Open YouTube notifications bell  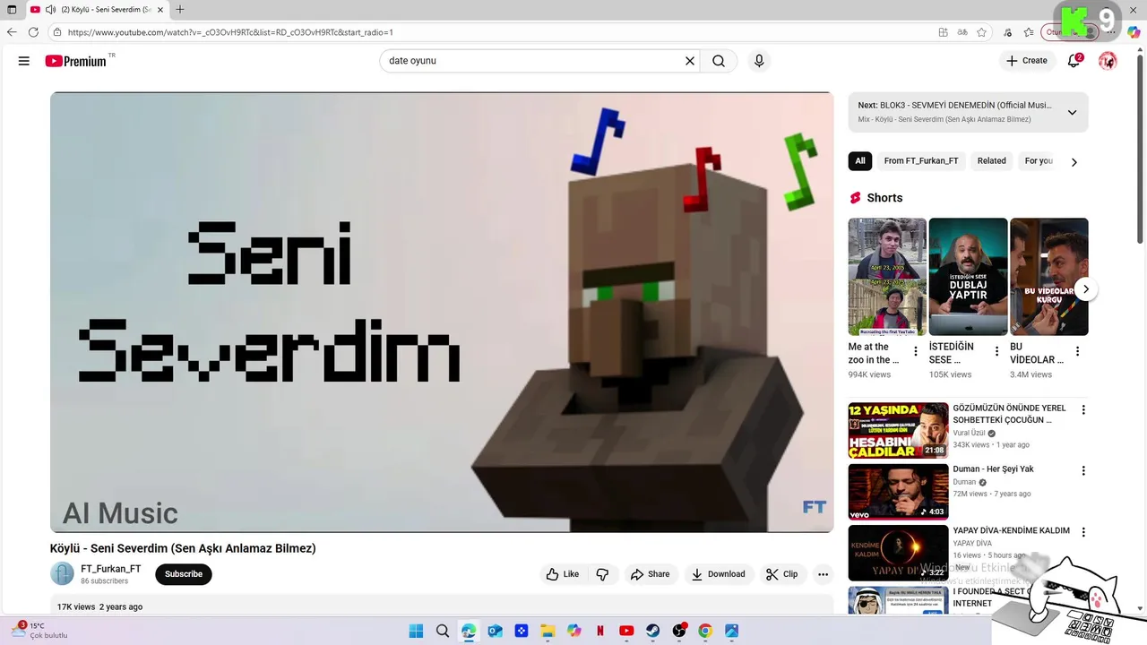click(x=1074, y=61)
